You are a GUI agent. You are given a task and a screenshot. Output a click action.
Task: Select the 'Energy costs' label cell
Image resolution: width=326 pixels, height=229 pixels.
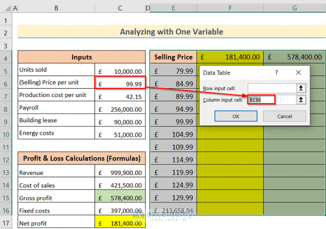click(57, 133)
